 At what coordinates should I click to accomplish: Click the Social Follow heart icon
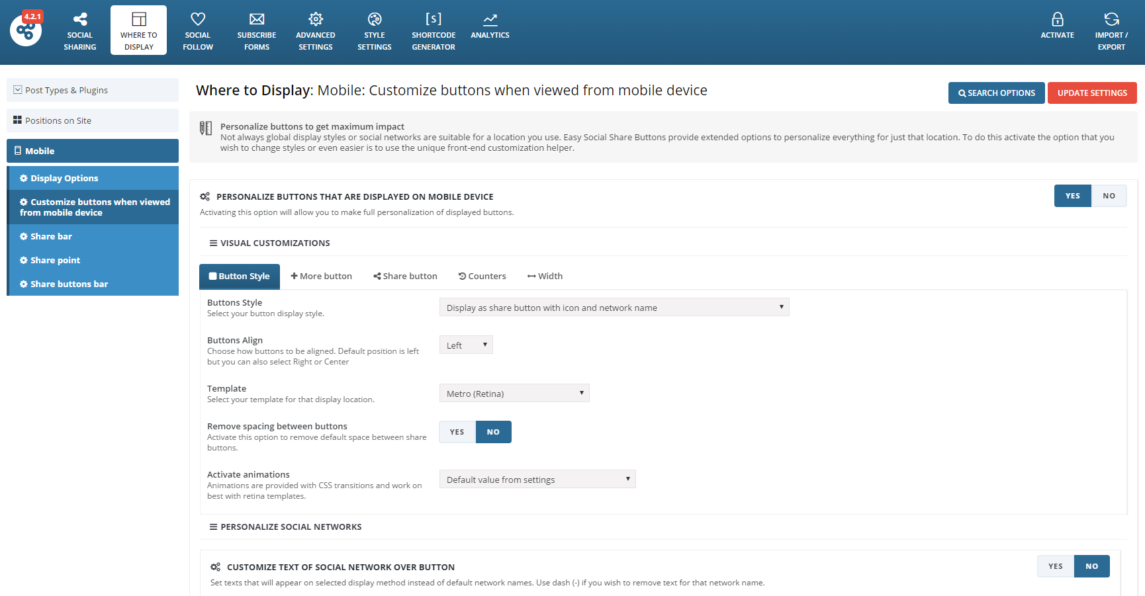point(198,20)
